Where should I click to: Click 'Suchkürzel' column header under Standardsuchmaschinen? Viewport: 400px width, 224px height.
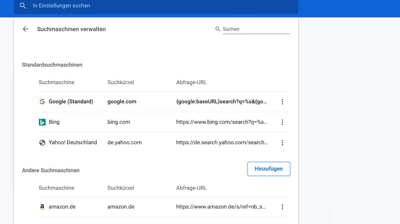pos(121,82)
